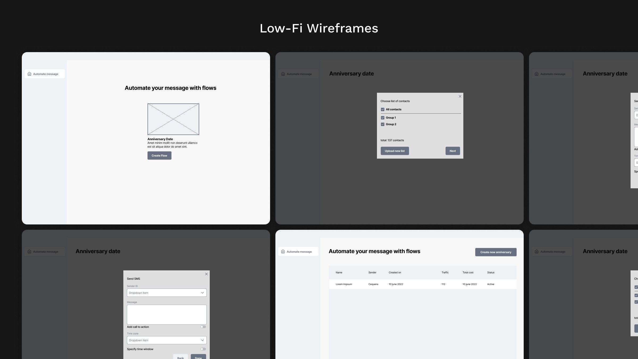638x359 pixels.
Task: Select Automate message in first wireframe sidebar
Action: (45, 74)
